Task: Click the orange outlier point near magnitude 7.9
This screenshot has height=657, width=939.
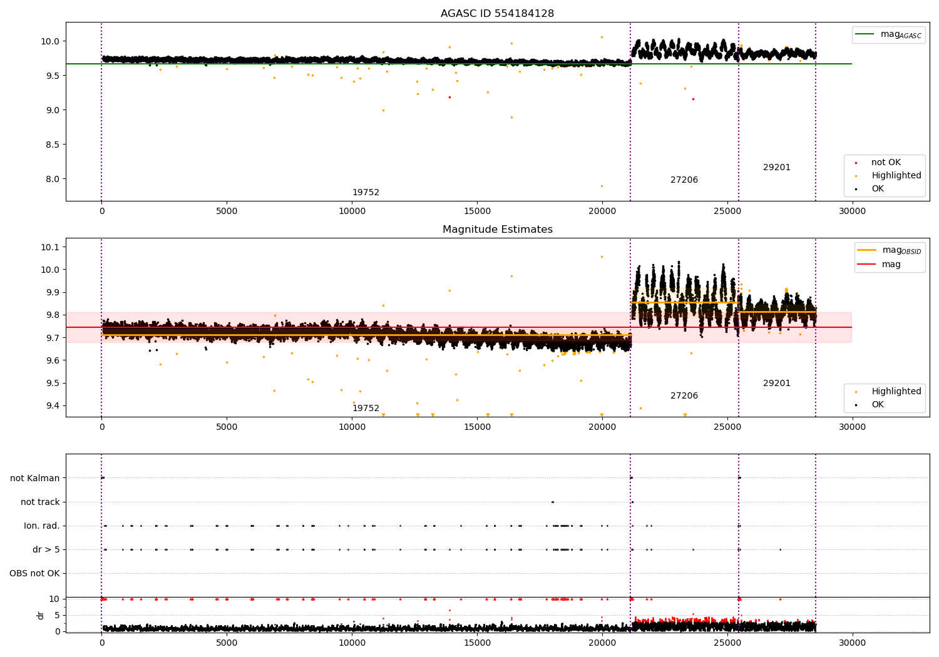Action: coord(602,186)
